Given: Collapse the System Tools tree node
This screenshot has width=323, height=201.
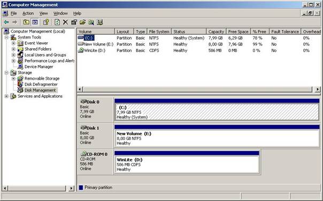Looking at the screenshot, I should point(6,37).
